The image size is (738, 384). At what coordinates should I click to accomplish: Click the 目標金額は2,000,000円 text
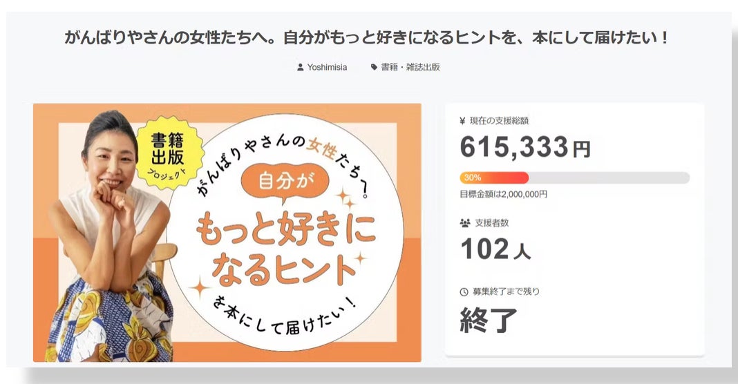tap(503, 194)
